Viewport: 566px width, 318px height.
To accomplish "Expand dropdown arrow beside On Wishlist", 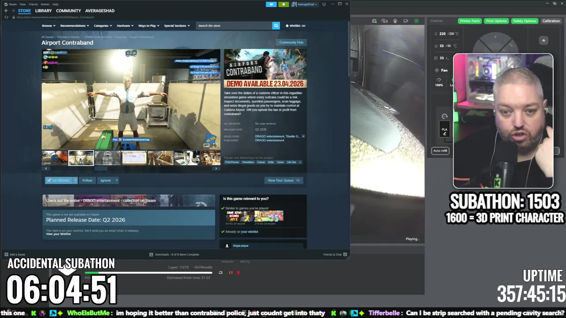I will coord(75,180).
